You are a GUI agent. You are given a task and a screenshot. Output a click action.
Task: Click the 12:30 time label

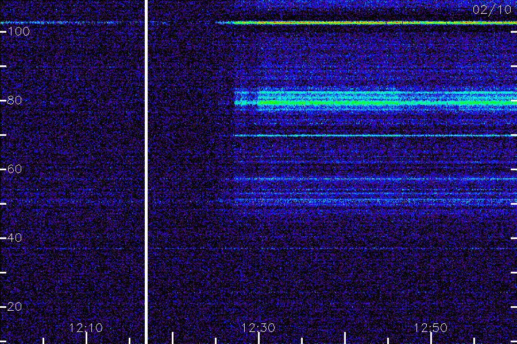tap(258, 328)
